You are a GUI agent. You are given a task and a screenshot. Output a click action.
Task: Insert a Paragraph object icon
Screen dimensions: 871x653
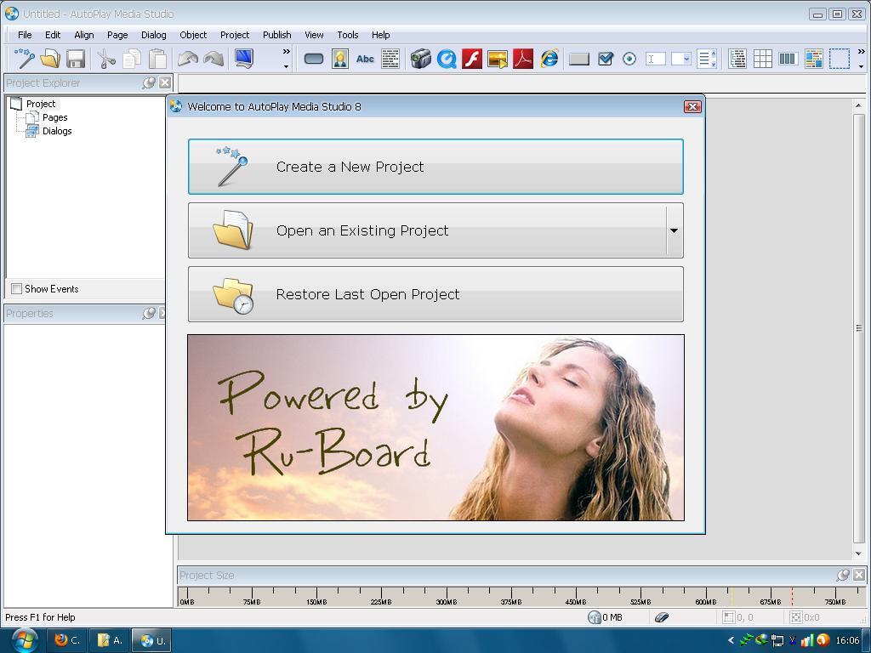click(390, 59)
